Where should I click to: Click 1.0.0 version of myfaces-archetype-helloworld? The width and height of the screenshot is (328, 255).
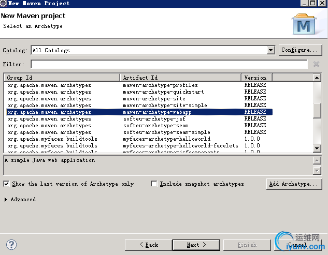pyautogui.click(x=252, y=139)
